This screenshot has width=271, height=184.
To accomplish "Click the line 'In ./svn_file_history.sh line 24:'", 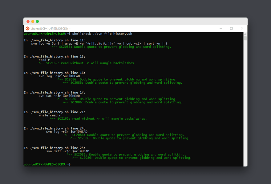I will pyautogui.click(x=55, y=128).
